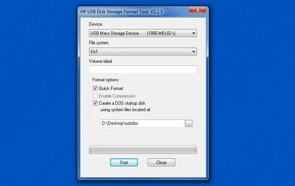295x186 pixels.
Task: Click the Quick Format label text
Action: pos(111,88)
